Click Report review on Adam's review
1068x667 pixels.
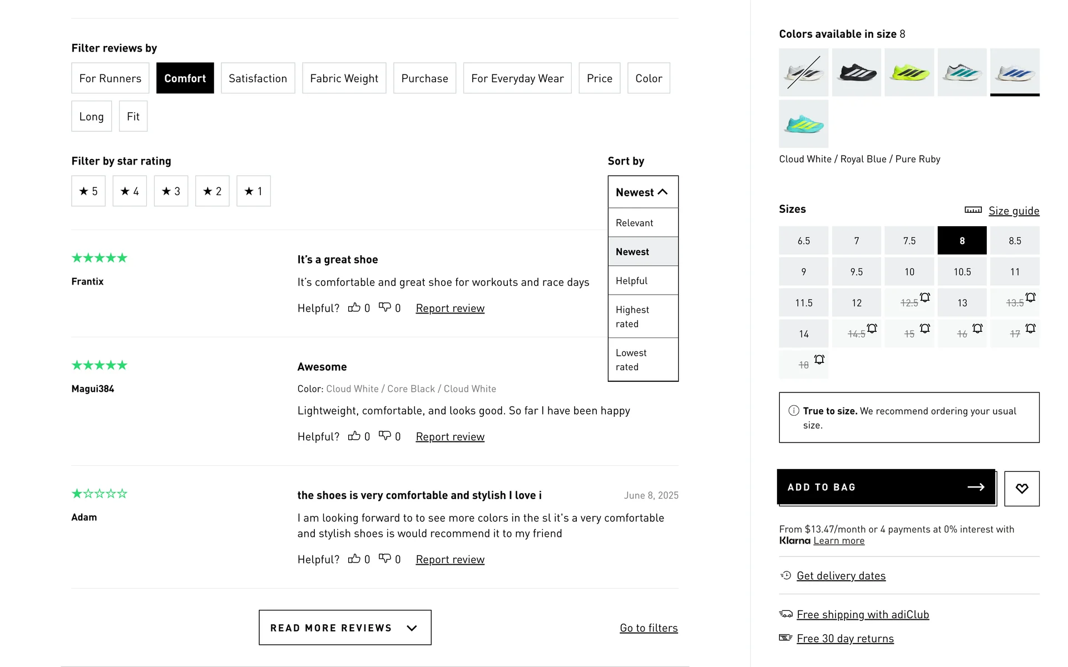(x=450, y=559)
